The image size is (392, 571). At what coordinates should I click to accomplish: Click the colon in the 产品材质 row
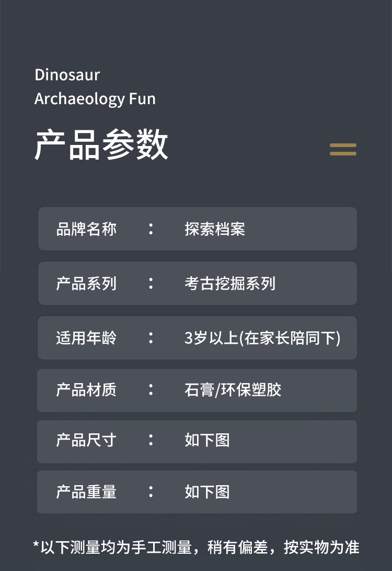[x=151, y=390]
